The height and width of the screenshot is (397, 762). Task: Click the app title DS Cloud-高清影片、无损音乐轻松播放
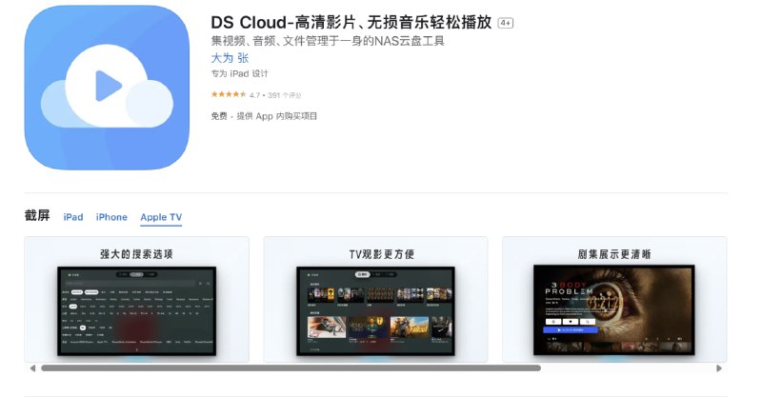pyautogui.click(x=351, y=22)
